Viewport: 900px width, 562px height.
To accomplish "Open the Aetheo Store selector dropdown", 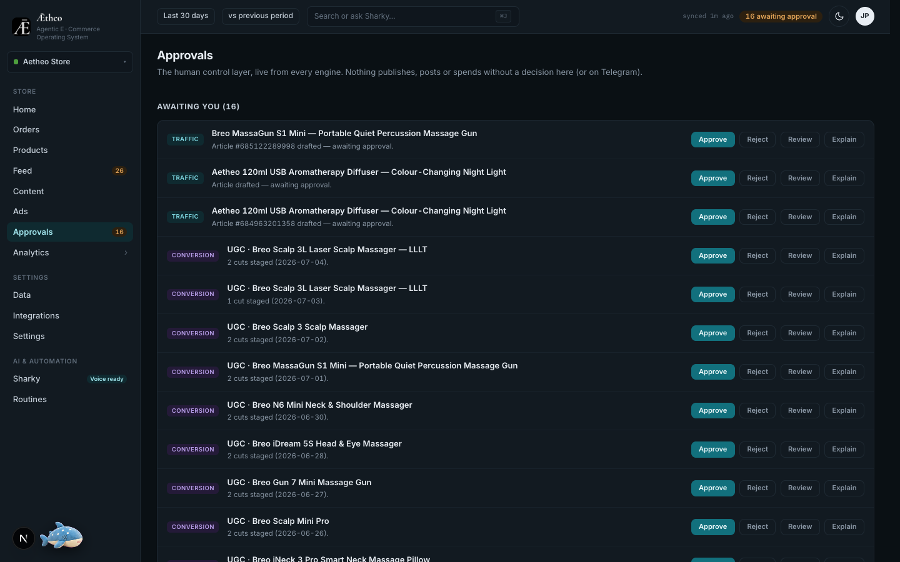I will coord(70,62).
